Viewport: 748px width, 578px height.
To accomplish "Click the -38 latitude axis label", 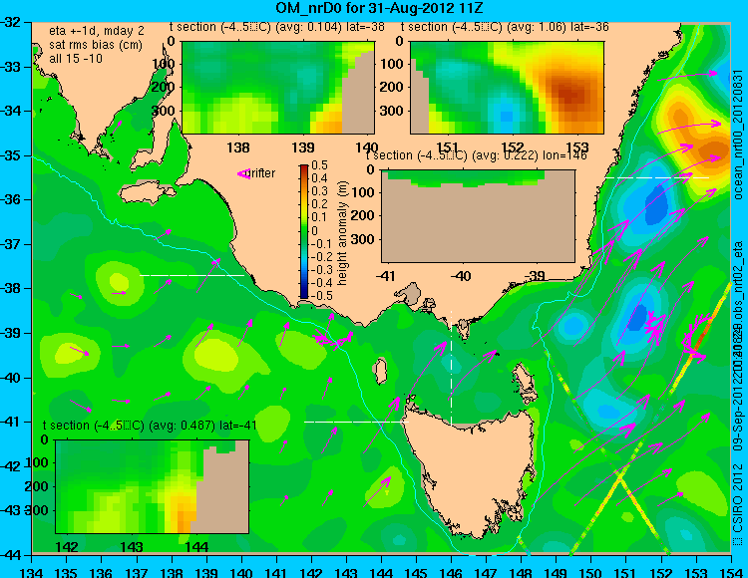I will point(11,289).
